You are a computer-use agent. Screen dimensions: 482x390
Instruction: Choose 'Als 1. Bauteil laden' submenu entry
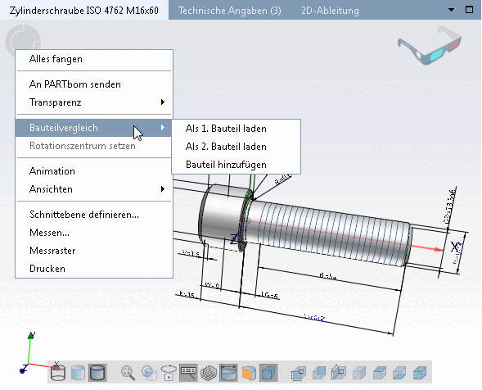226,129
